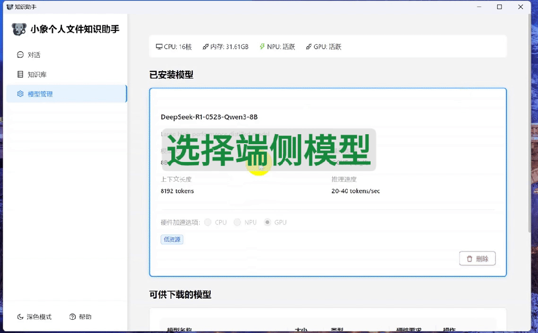Image resolution: width=538 pixels, height=333 pixels.
Task: Click the icon beside GPU: 活跃
Action: pyautogui.click(x=308, y=47)
